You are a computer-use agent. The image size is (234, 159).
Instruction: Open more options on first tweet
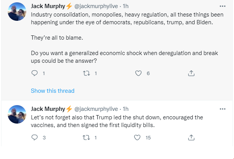[222, 7]
